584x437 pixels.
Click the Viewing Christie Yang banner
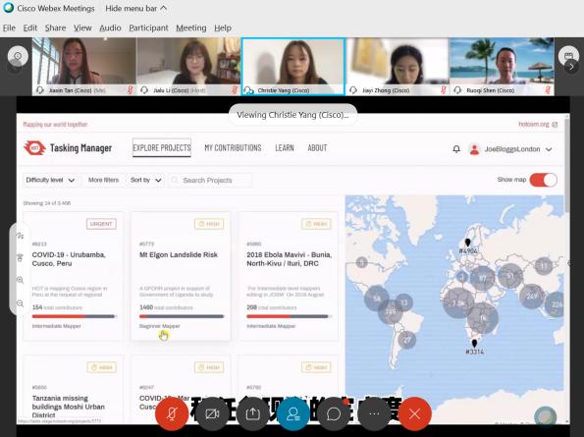(x=292, y=115)
